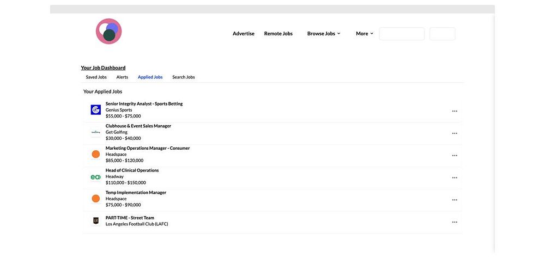Click the Headway company name

(x=114, y=177)
